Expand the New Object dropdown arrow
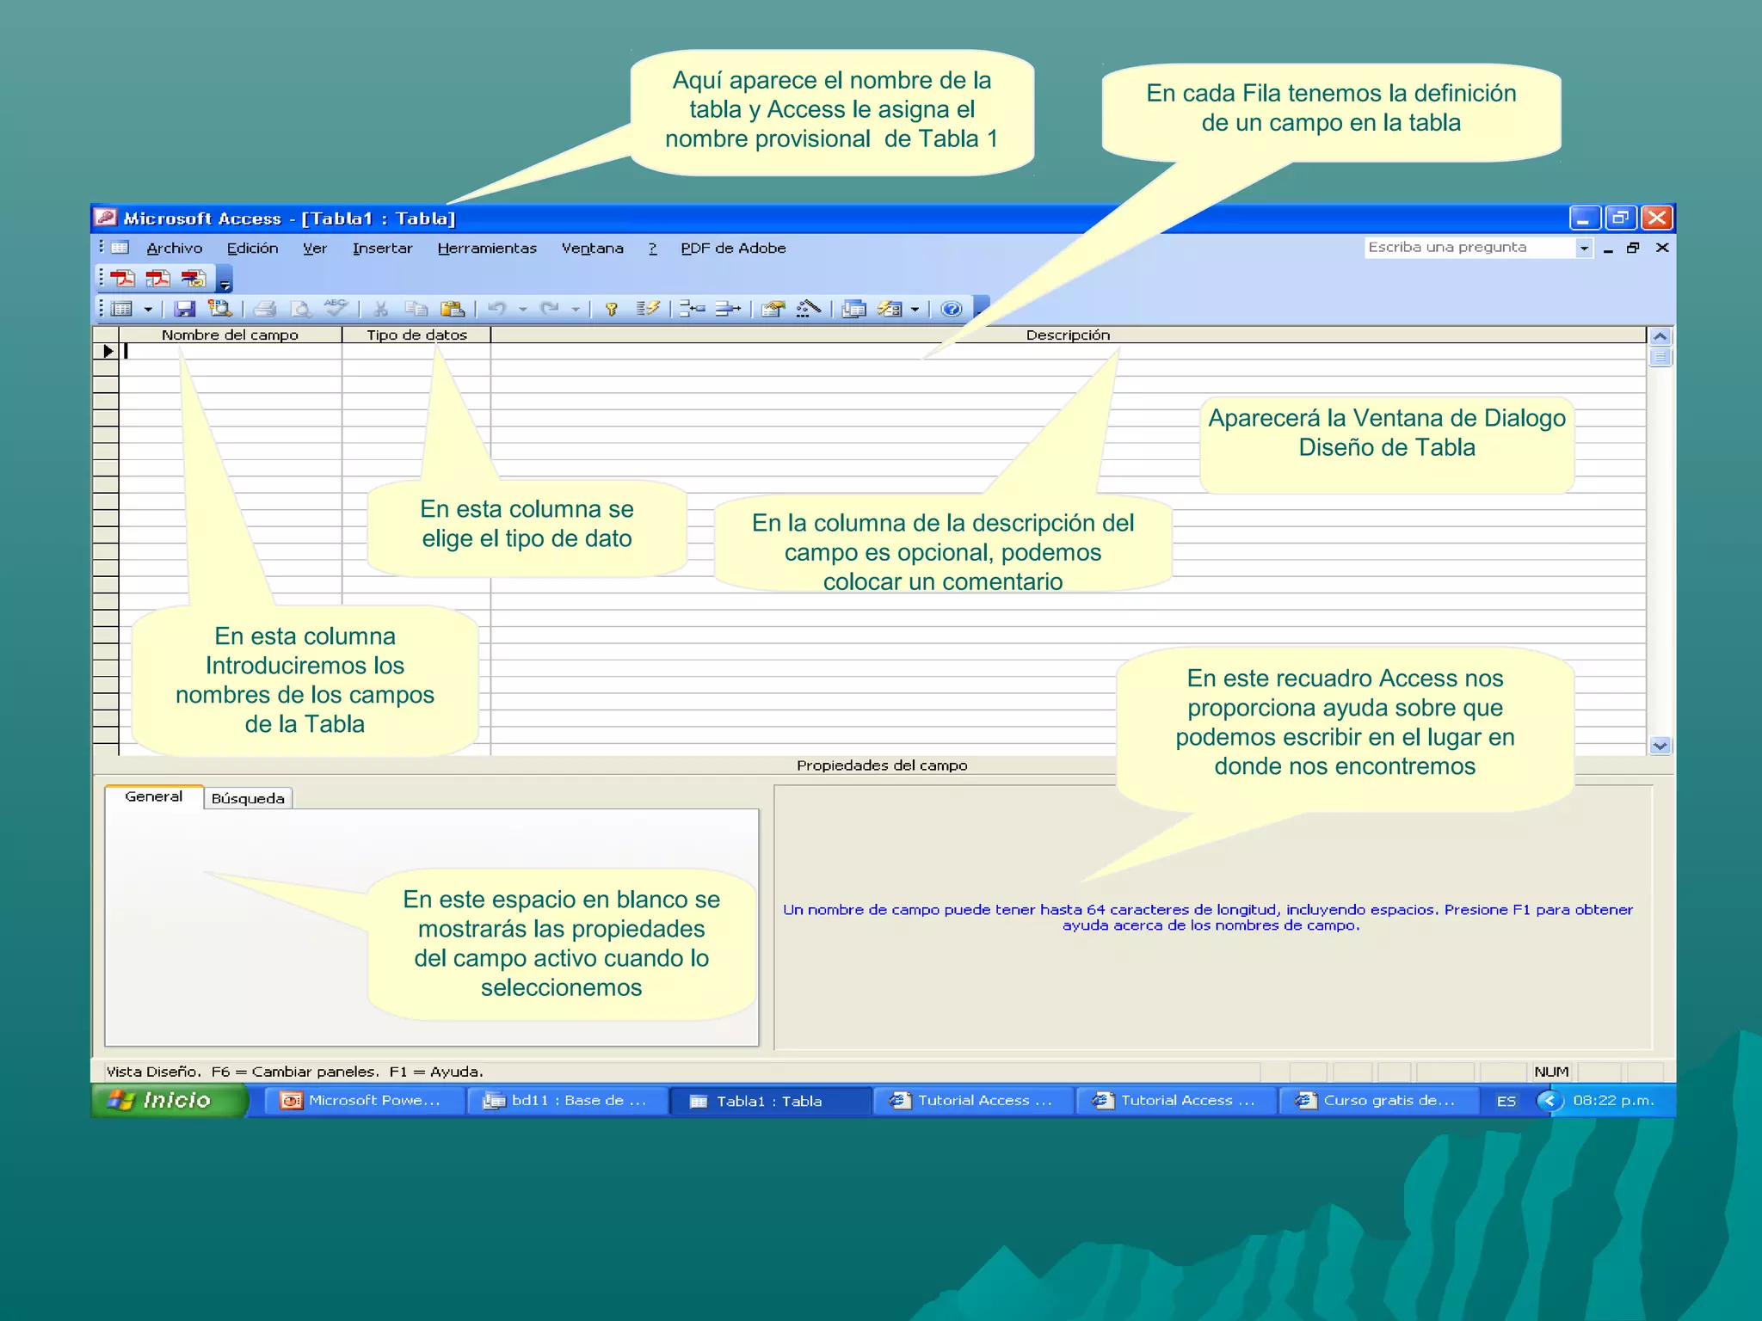 point(915,309)
